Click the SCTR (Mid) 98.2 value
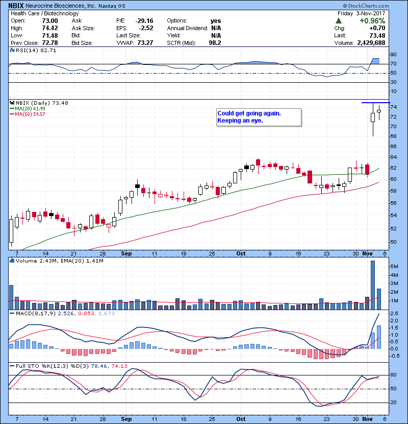The image size is (408, 424). (218, 43)
